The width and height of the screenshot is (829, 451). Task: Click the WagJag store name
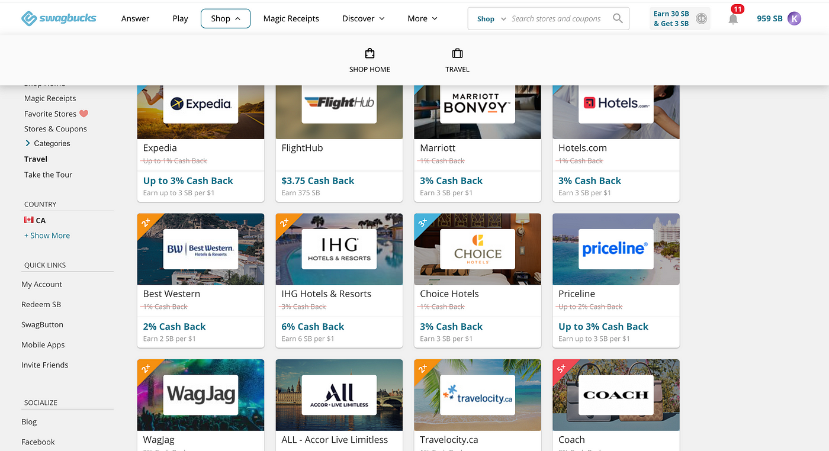[x=159, y=440]
